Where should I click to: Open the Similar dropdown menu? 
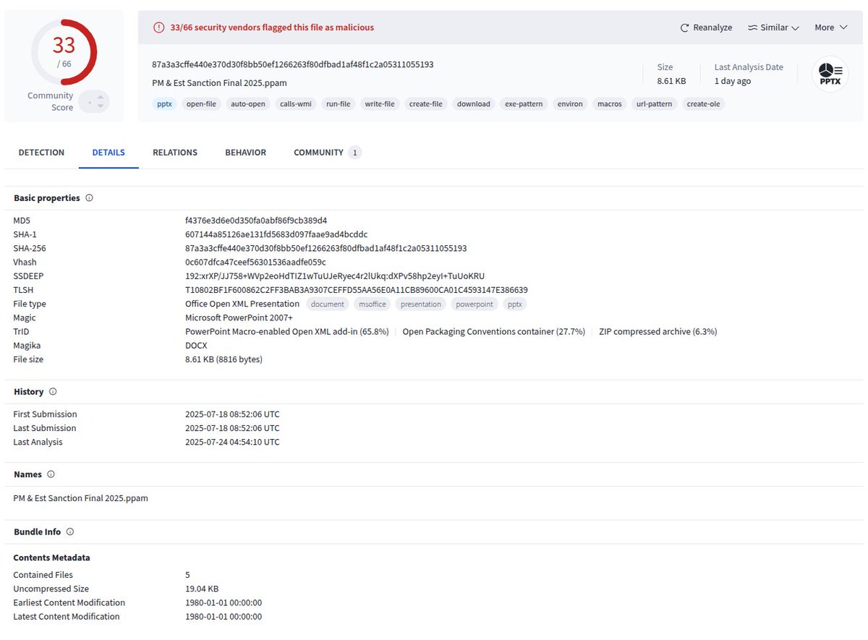point(773,27)
